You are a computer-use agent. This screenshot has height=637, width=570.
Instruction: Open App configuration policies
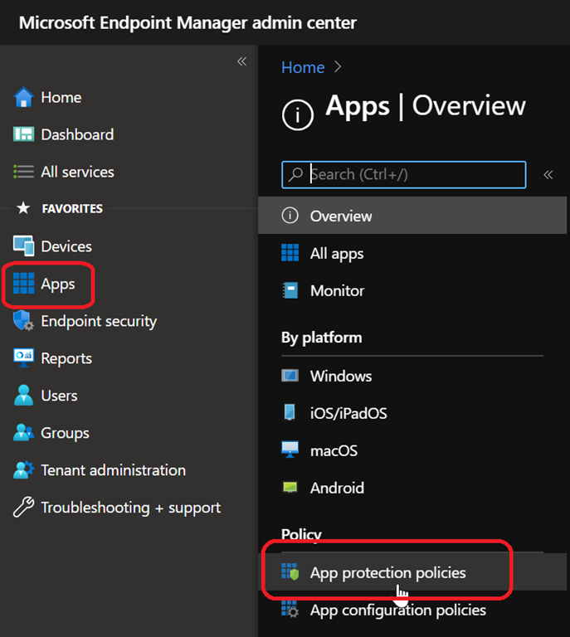click(x=397, y=610)
